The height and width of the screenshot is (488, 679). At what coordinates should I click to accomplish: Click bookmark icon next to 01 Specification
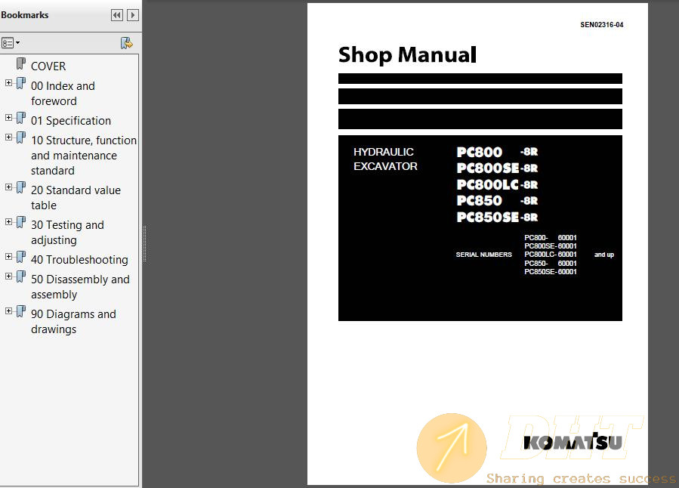(21, 118)
